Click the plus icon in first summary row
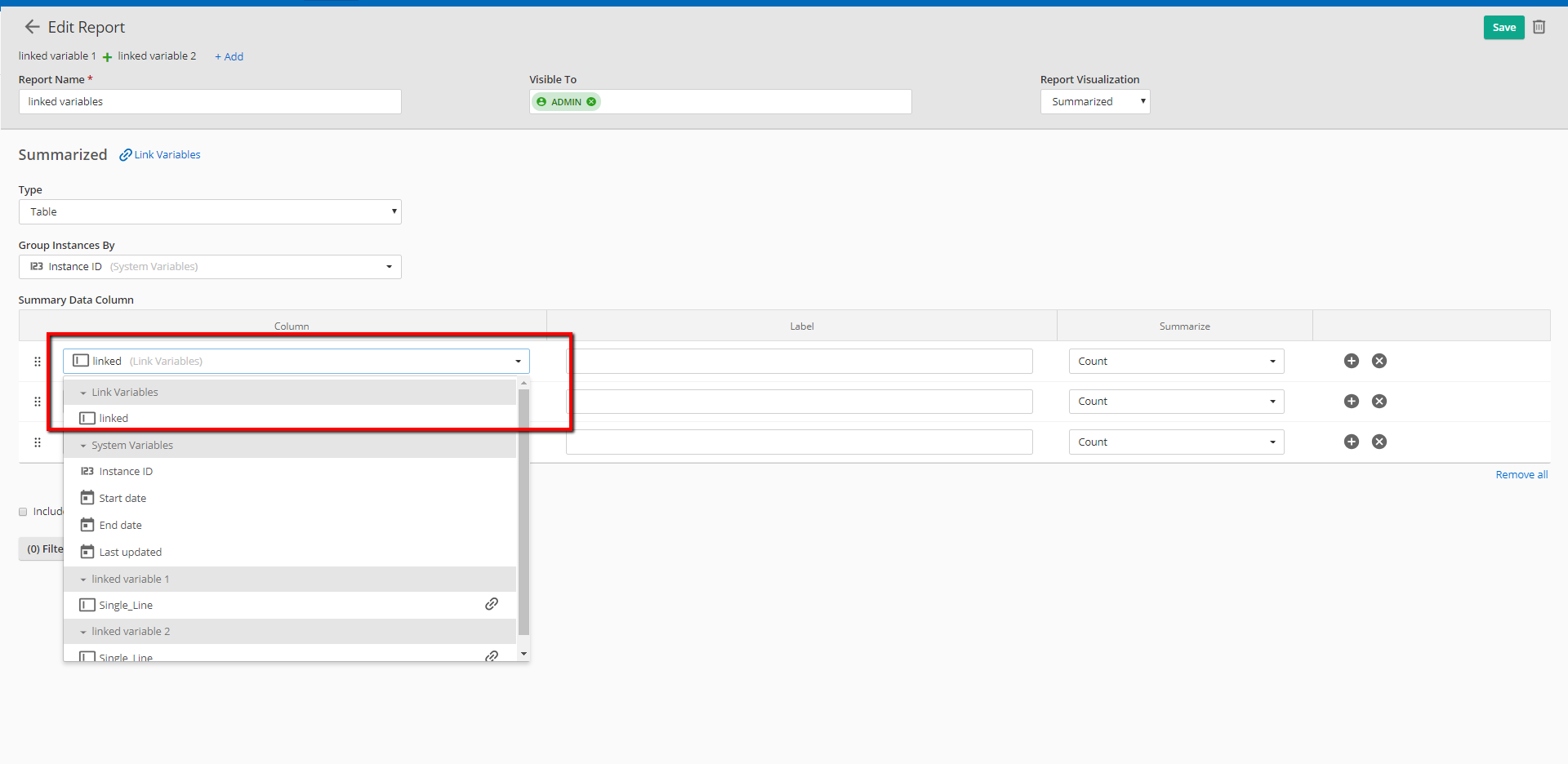This screenshot has width=1568, height=764. 1352,361
